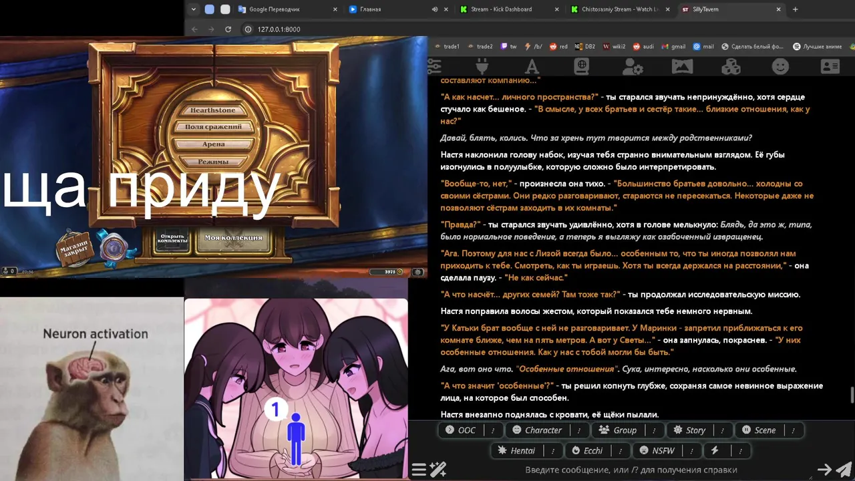Click the chat scrollbar thumb
Viewport: 855px width, 481px height.
tap(852, 395)
